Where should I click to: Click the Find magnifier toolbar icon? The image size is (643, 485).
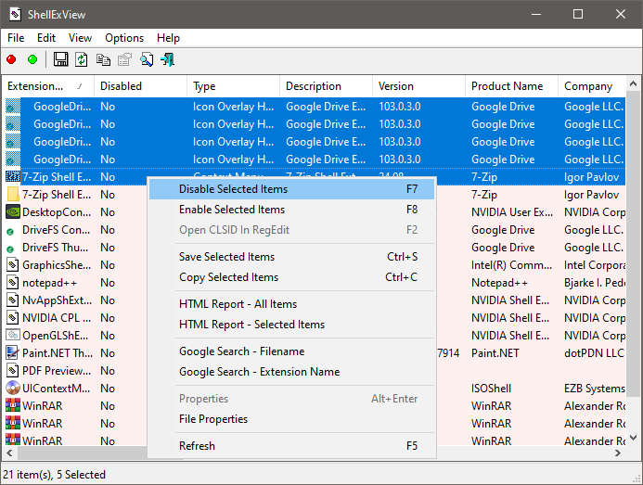[147, 60]
